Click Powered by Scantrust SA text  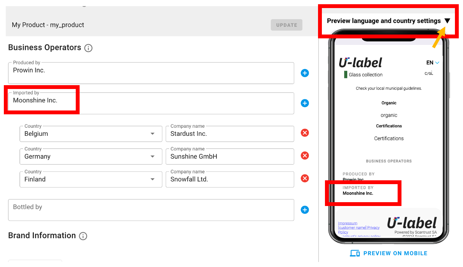pyautogui.click(x=416, y=232)
